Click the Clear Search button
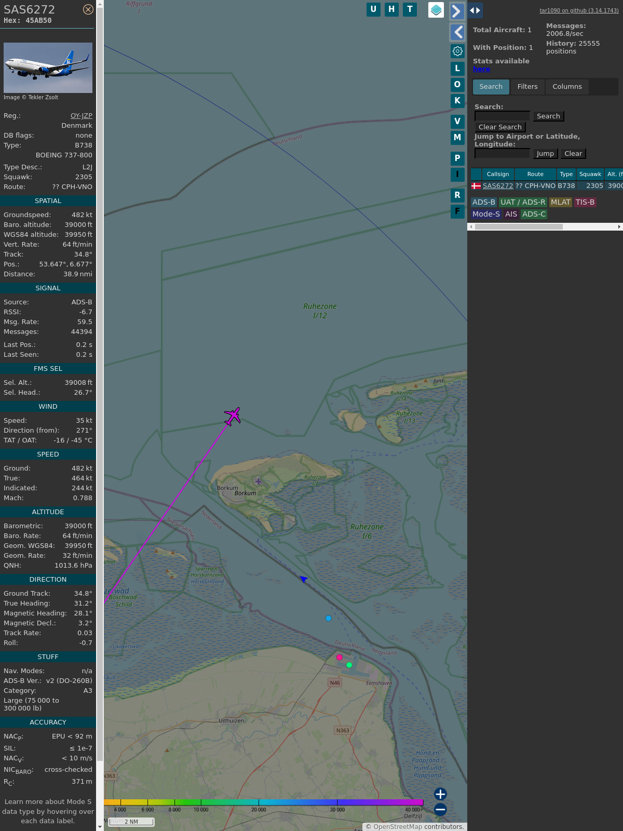The height and width of the screenshot is (831, 623). (500, 127)
